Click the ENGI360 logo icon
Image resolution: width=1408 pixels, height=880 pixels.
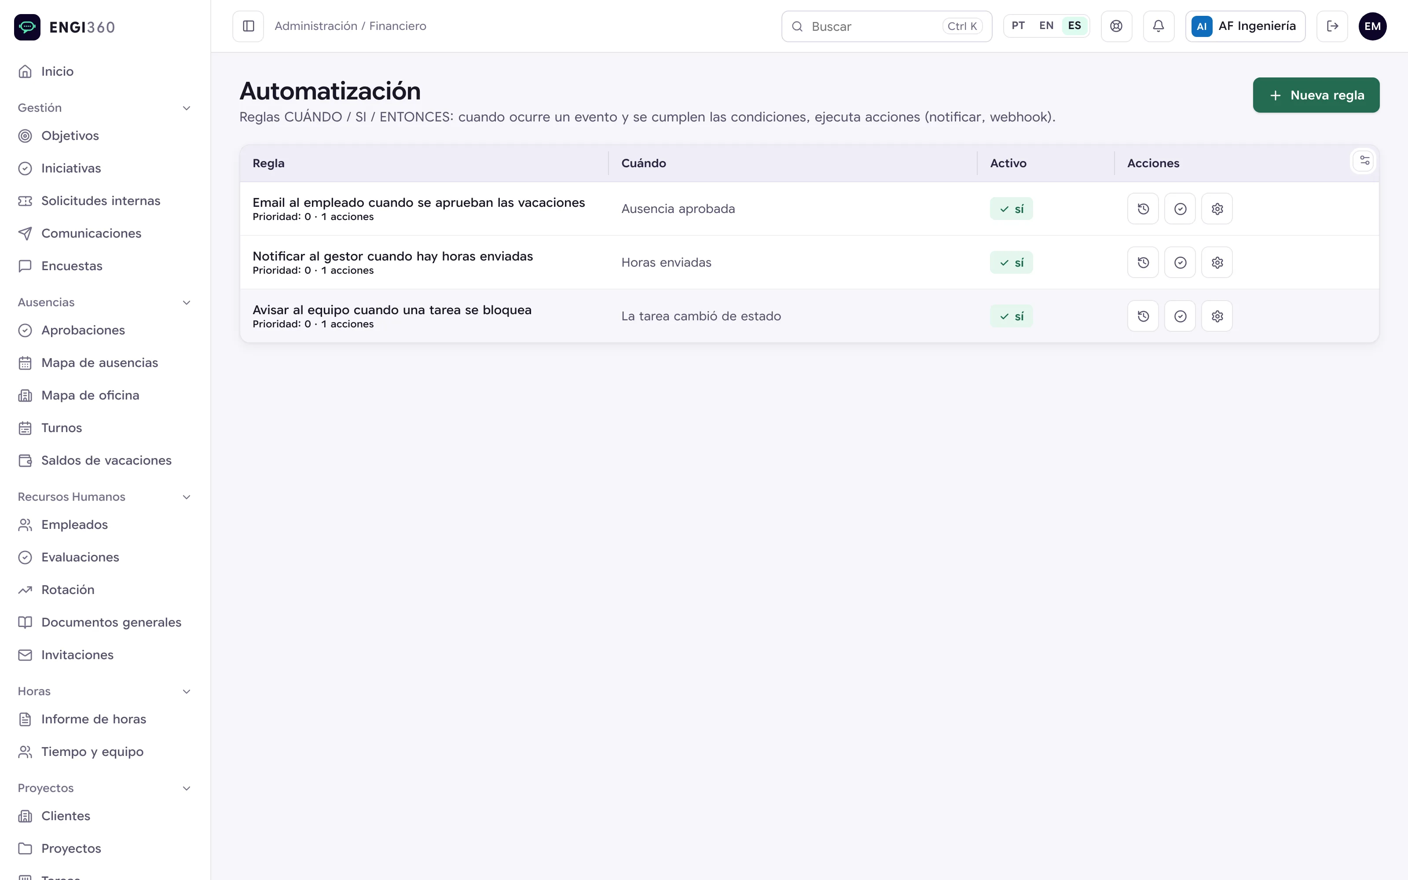point(27,27)
